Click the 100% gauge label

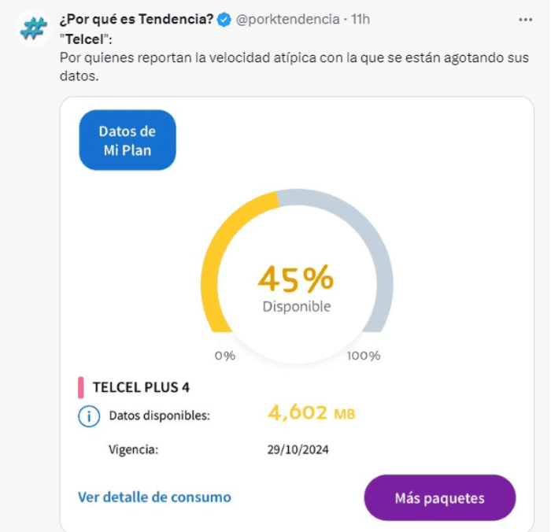[364, 356]
